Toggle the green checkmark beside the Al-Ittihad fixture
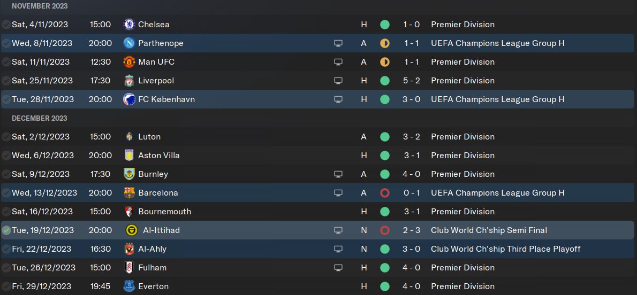 tap(6, 230)
